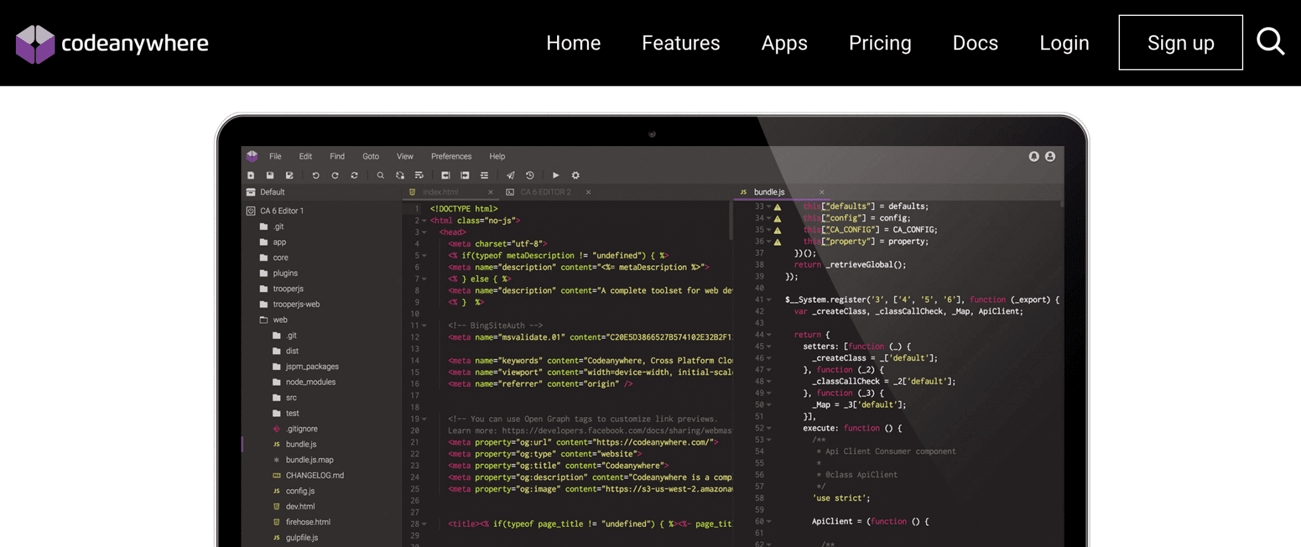
Task: Click the undo arrow toolbar icon
Action: pos(316,175)
